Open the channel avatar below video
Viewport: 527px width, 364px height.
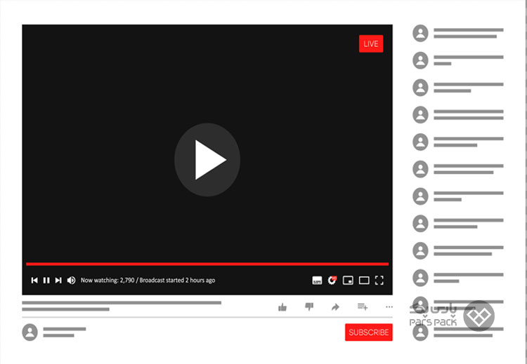coord(30,332)
